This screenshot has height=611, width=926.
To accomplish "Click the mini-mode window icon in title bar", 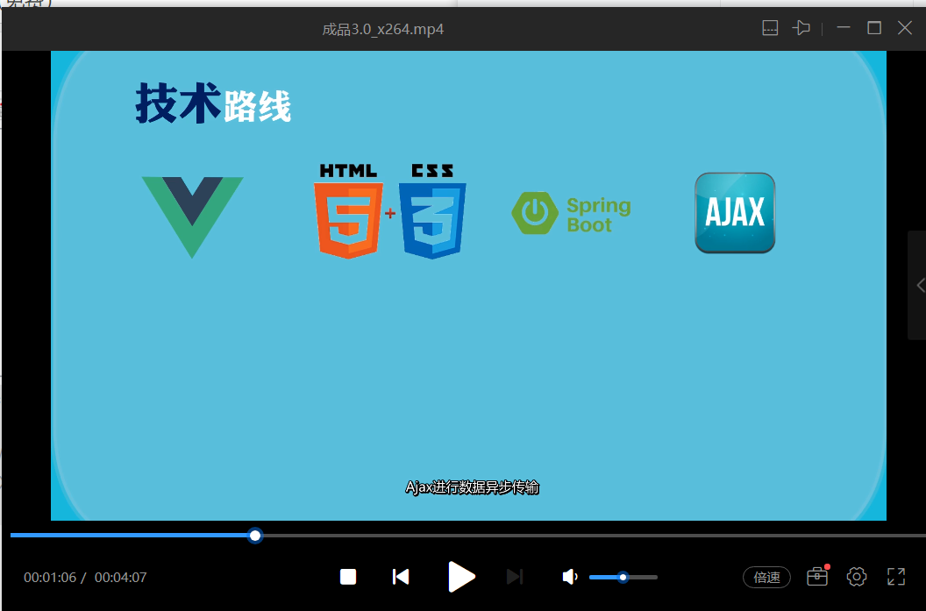I will pyautogui.click(x=770, y=28).
